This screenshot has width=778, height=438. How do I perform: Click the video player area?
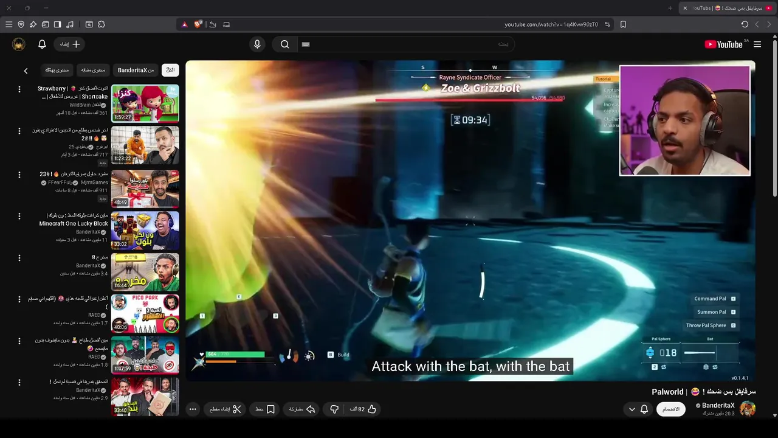[470, 220]
